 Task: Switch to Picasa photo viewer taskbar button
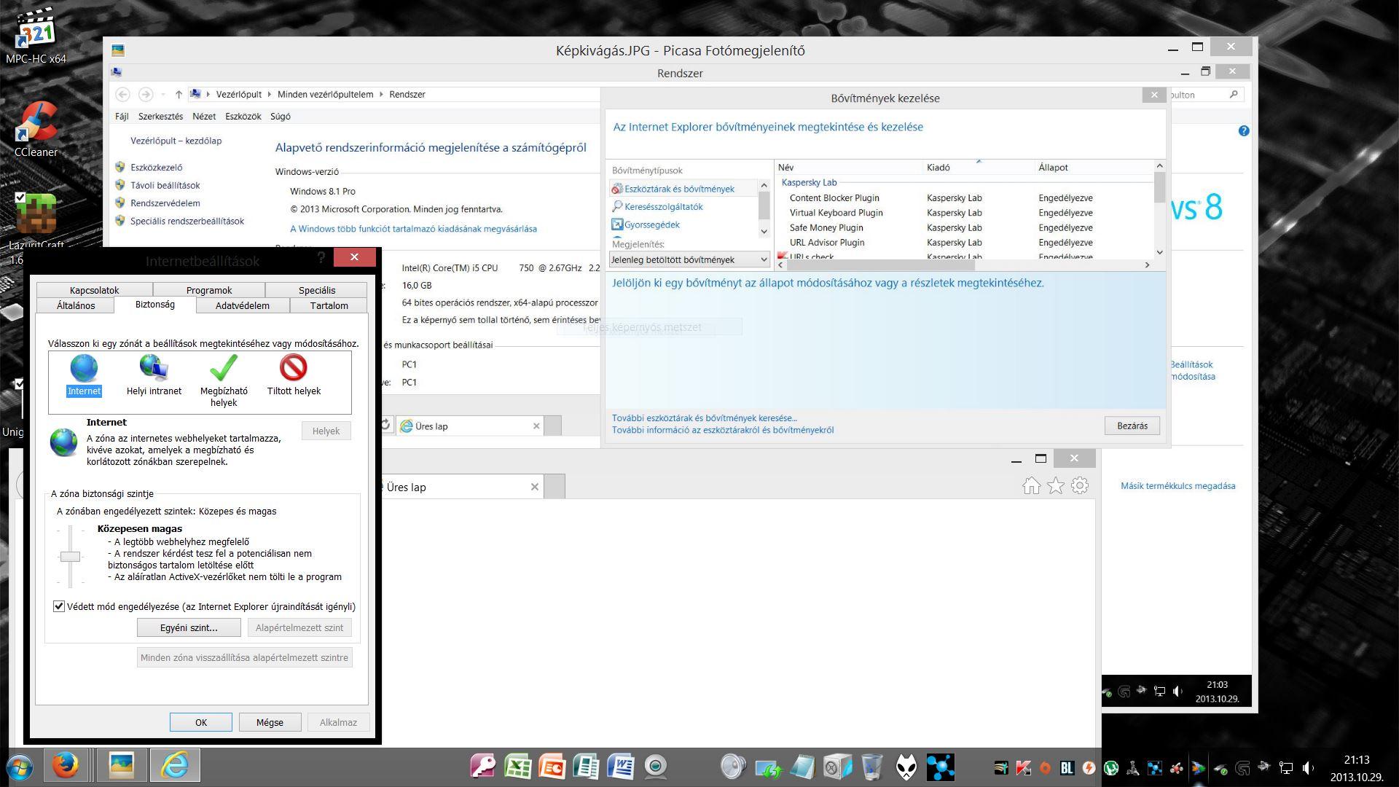(121, 766)
